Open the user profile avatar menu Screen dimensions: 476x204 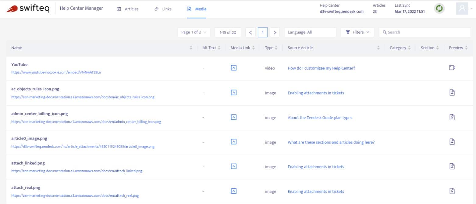tap(462, 8)
